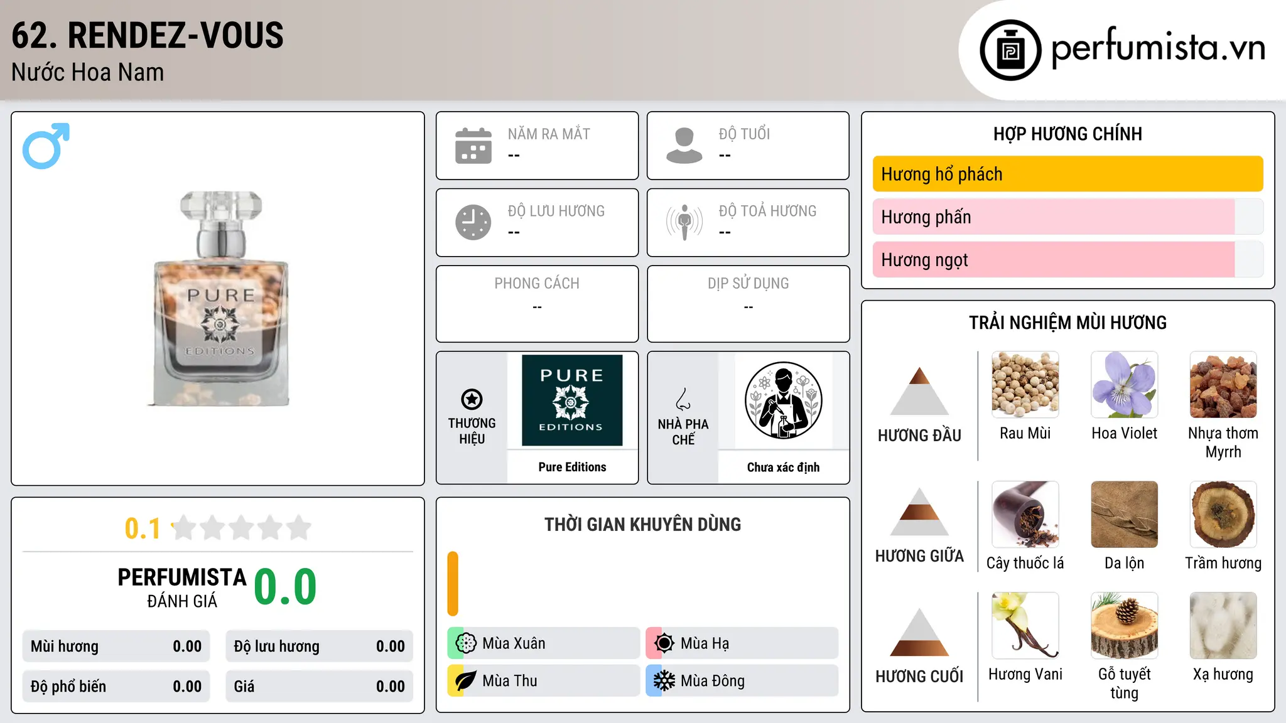Click the Độ lưu hương 0.00 score row
1286x723 pixels.
pos(320,646)
